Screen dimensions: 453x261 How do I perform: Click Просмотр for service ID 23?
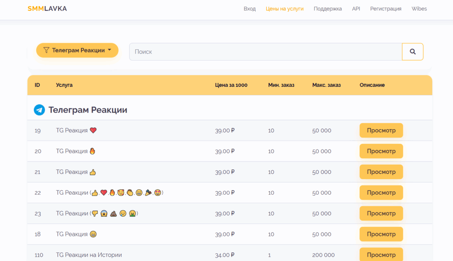pyautogui.click(x=381, y=214)
